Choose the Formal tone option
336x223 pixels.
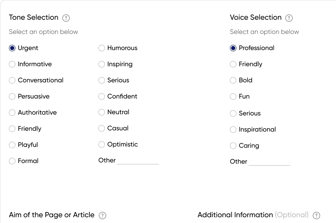[12, 161]
